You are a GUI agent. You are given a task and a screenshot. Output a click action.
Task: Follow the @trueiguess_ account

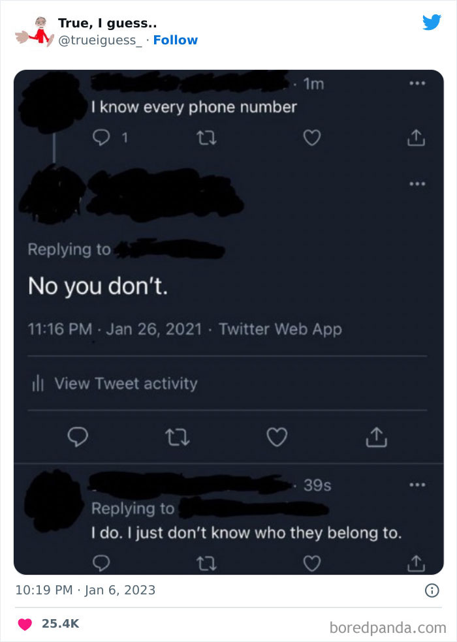[x=176, y=40]
